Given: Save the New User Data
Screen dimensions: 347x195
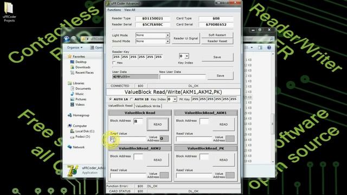Looking at the screenshot, I should [x=221, y=76].
